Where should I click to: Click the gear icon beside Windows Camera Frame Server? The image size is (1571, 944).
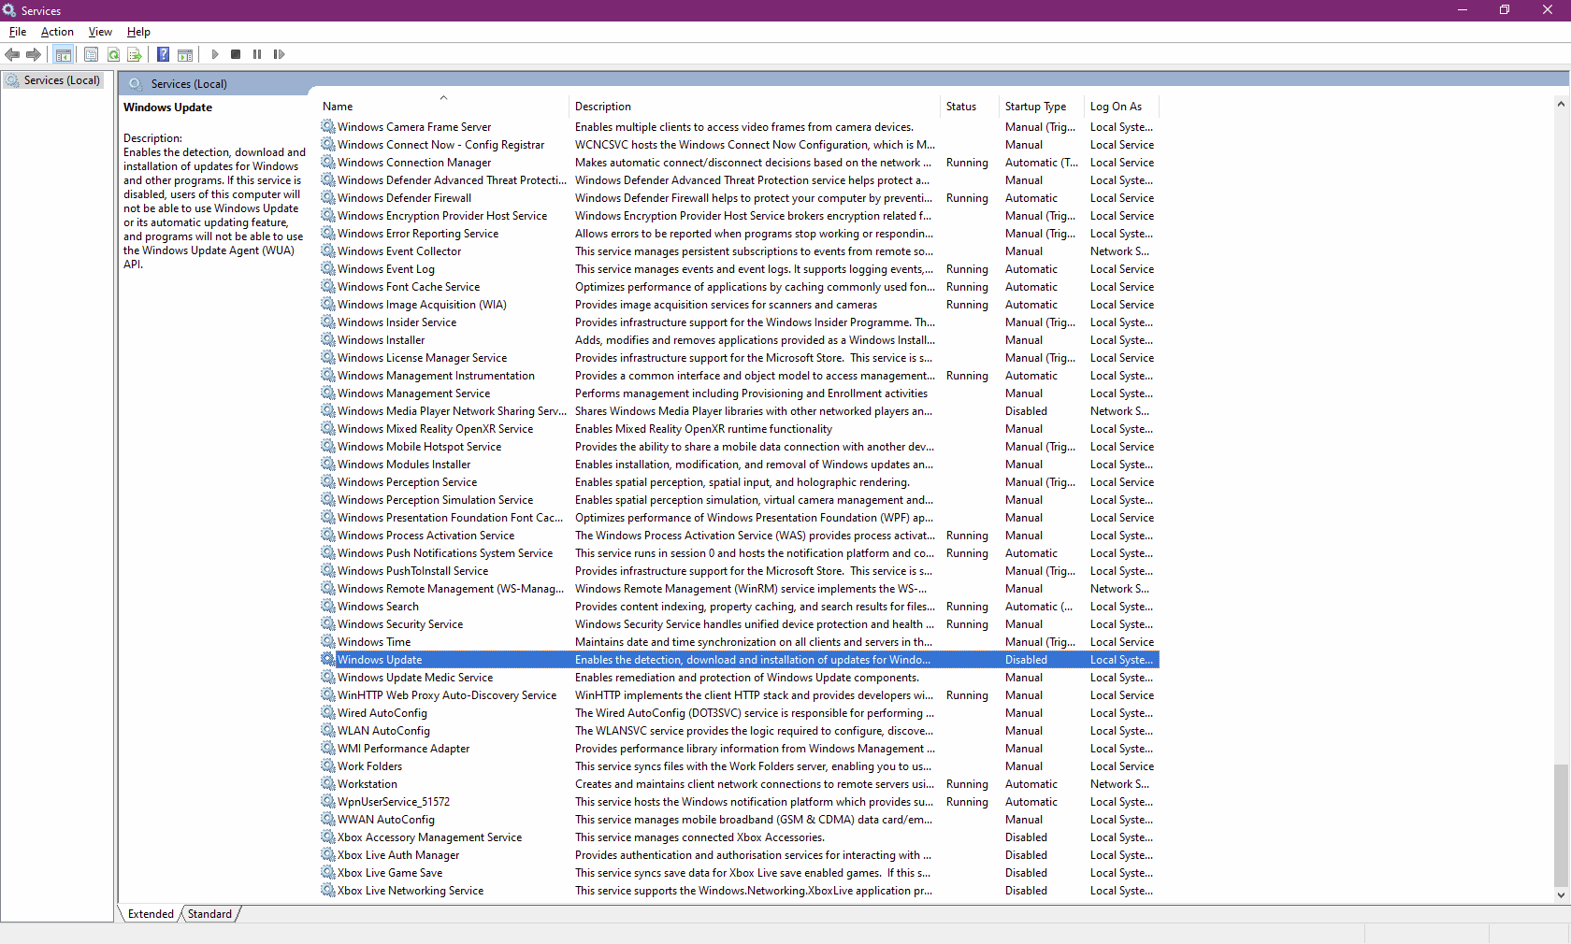pyautogui.click(x=328, y=127)
